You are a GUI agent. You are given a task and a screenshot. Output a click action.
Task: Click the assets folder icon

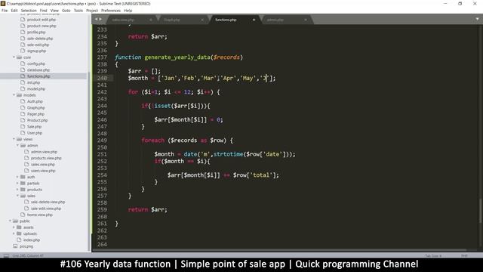coord(19,227)
